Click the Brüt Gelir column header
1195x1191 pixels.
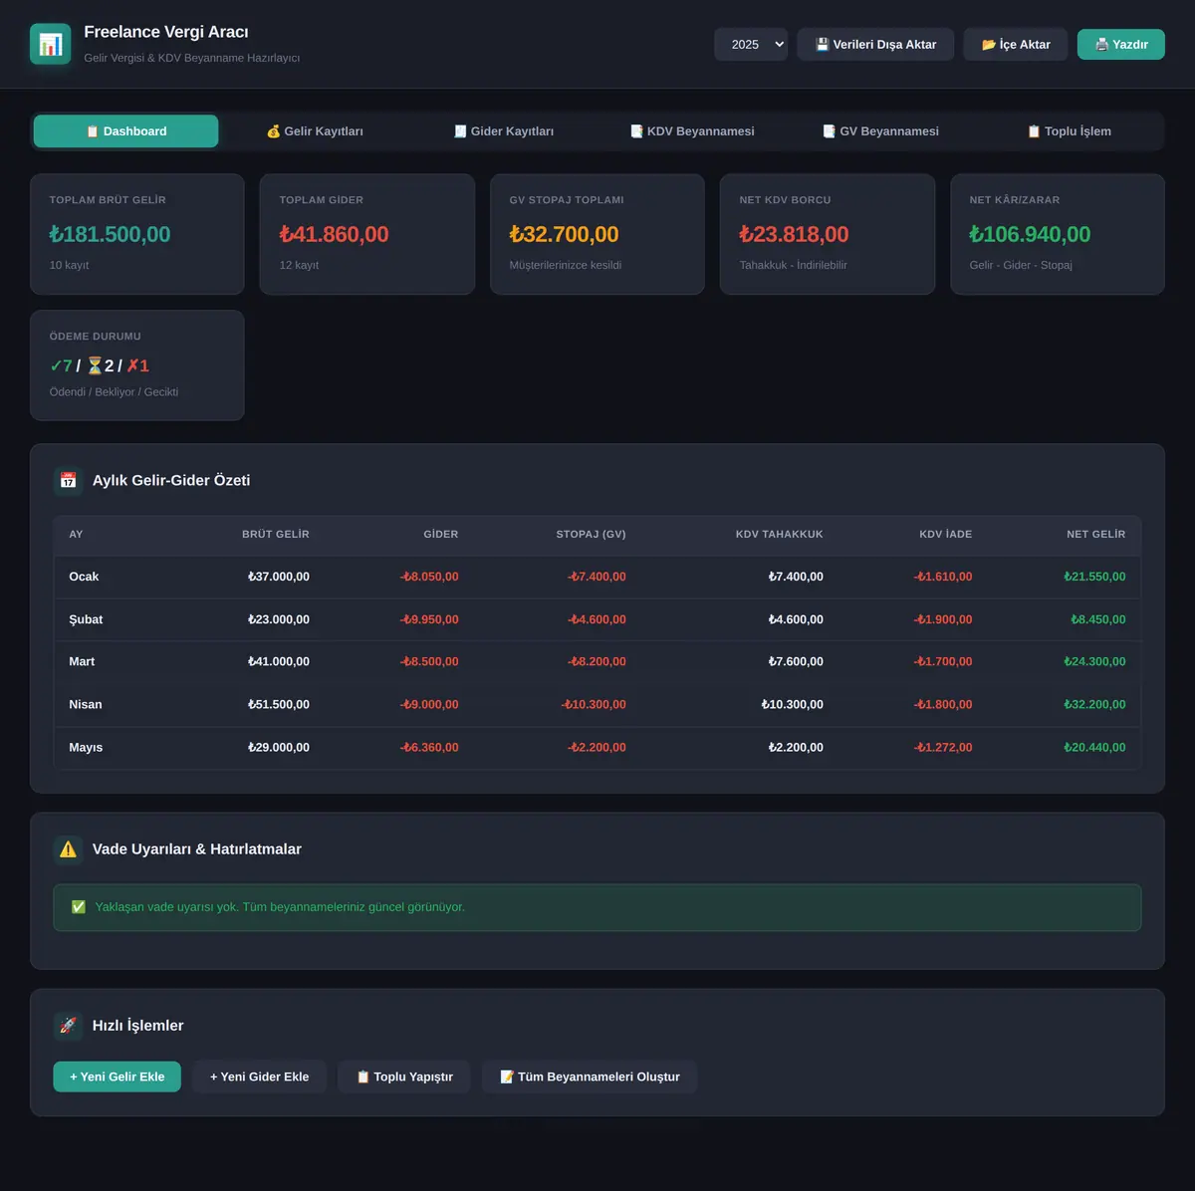pos(276,535)
